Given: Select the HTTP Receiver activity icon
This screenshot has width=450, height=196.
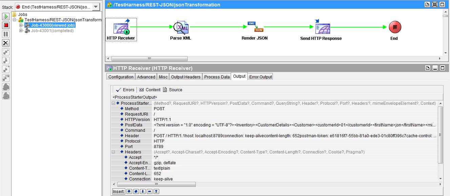Looking at the screenshot, I should coord(121,27).
